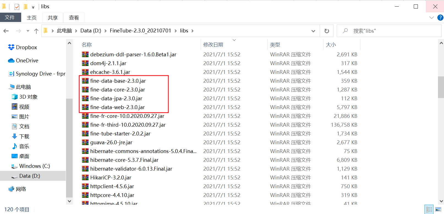Select hibernate-core-5.3.7.Final.jar file

[124, 160]
